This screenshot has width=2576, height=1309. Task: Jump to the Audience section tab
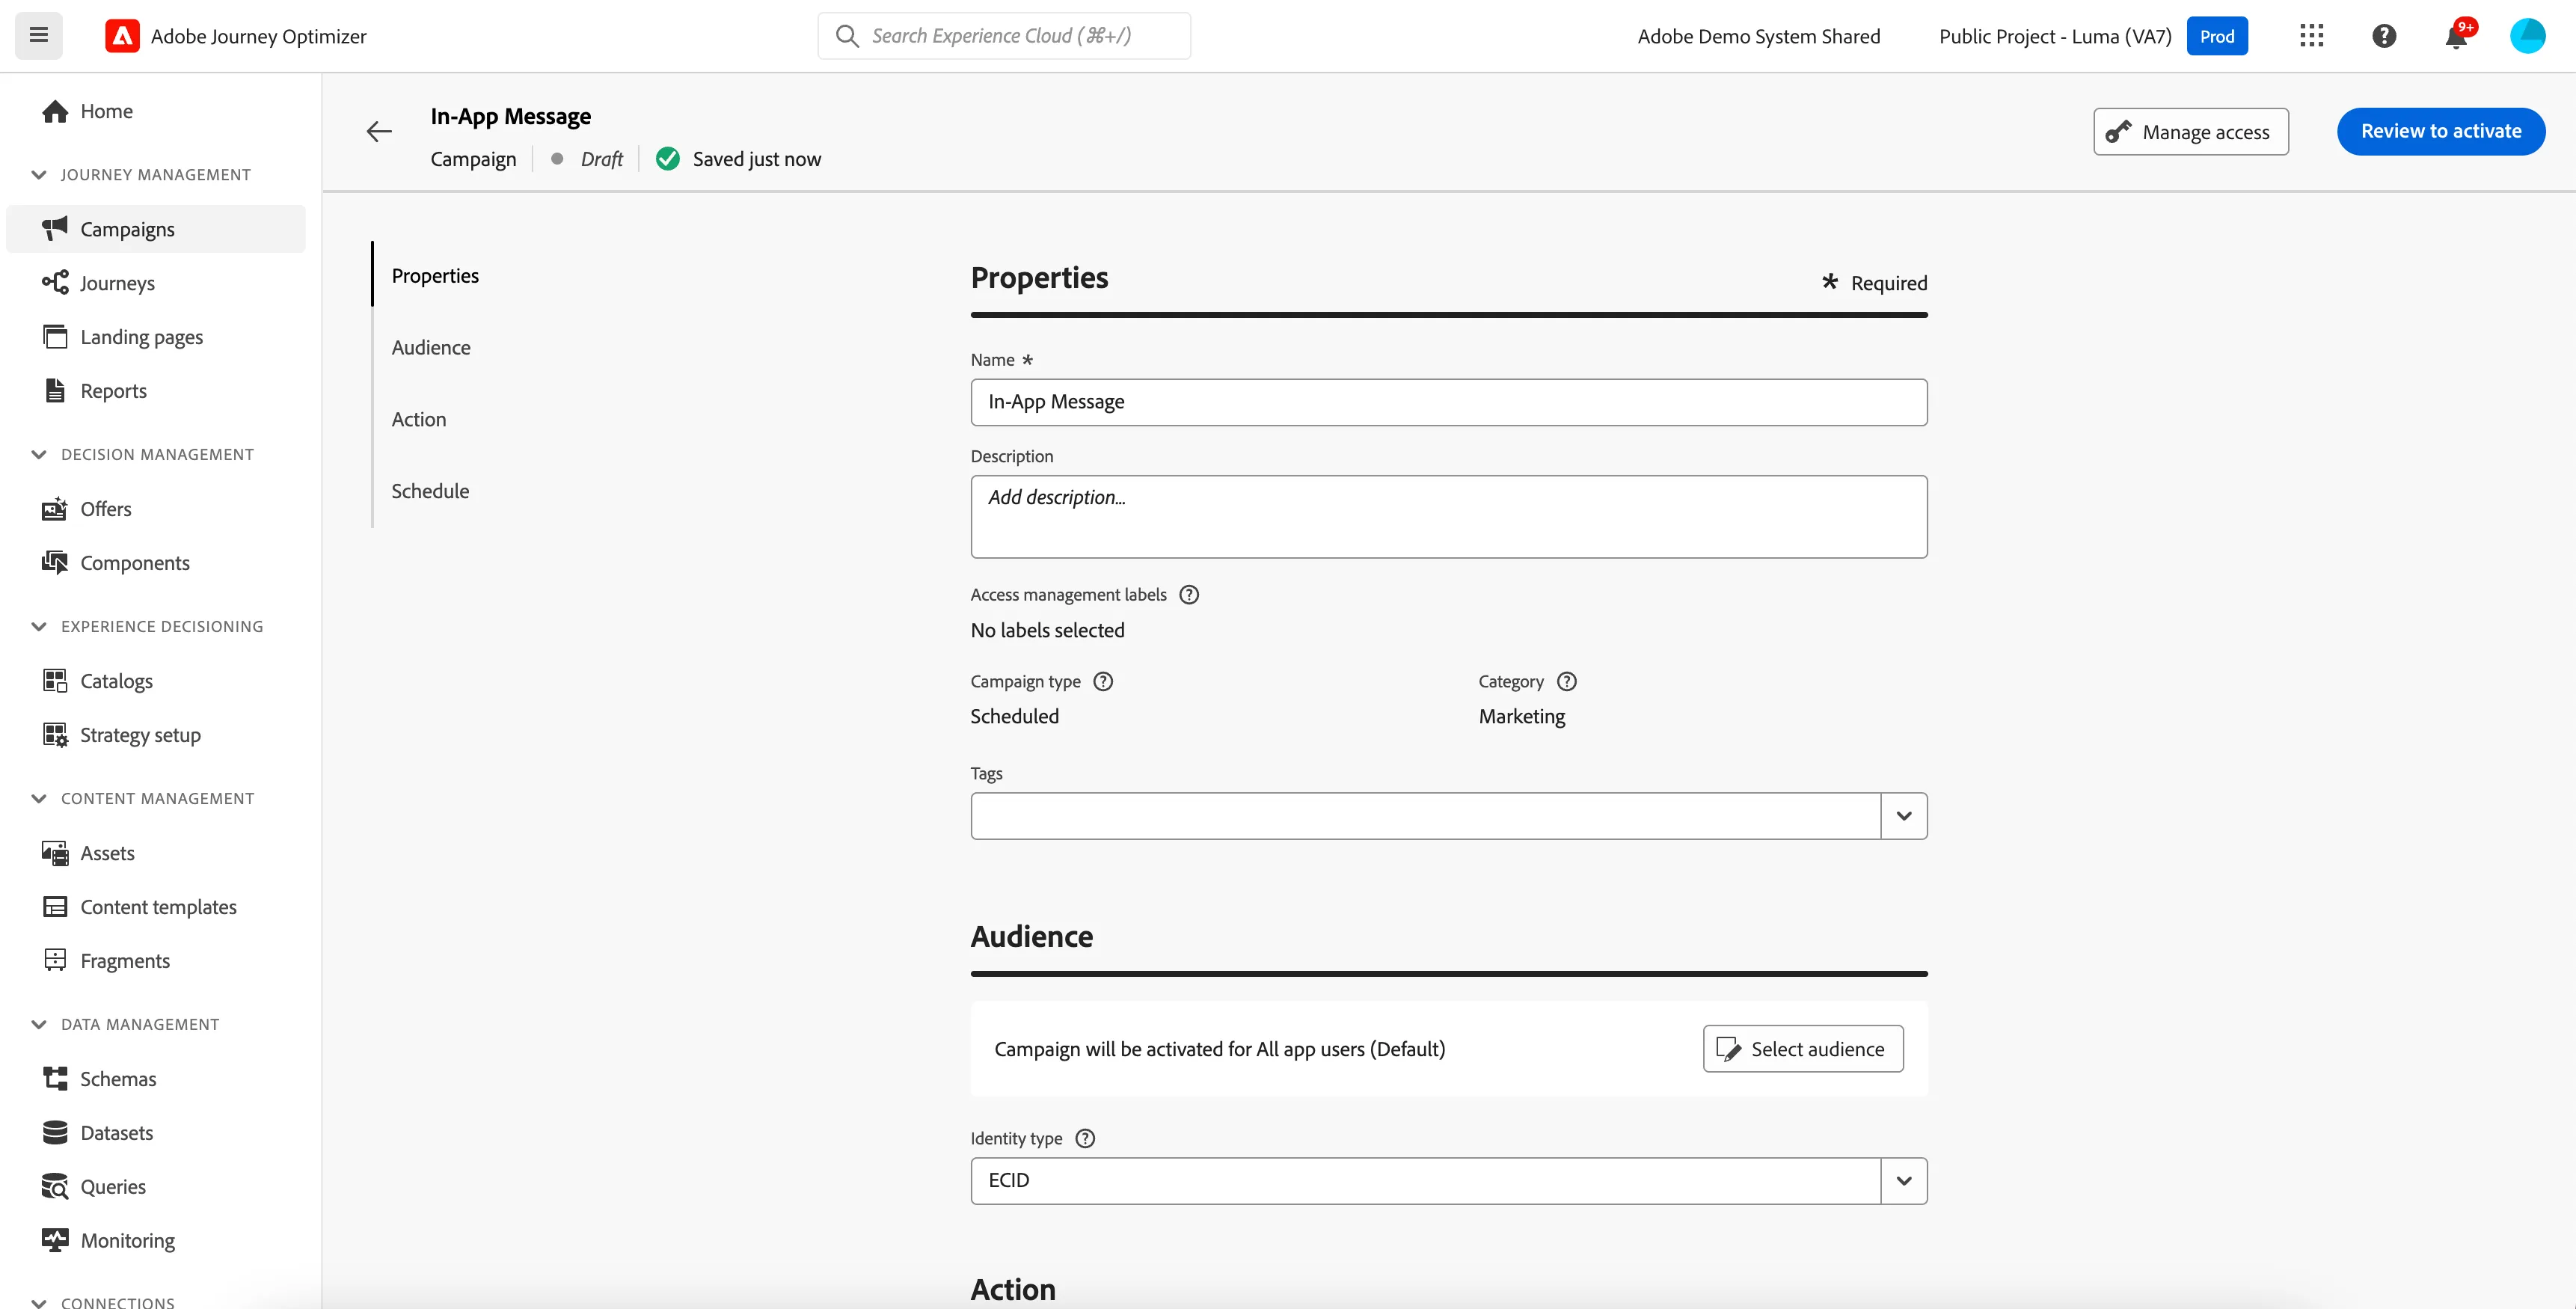(431, 348)
